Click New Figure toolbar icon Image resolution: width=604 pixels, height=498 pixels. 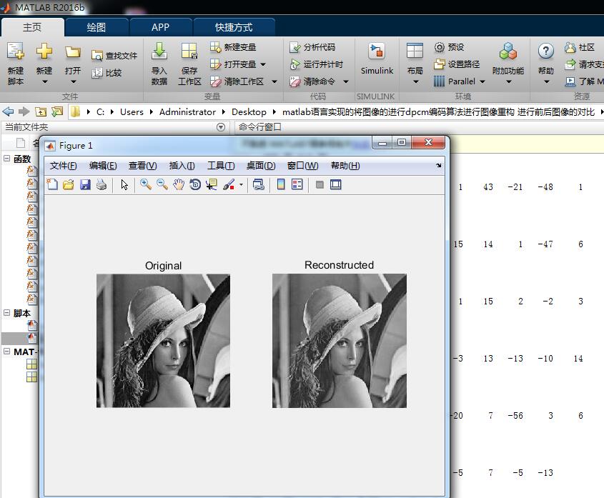point(52,184)
